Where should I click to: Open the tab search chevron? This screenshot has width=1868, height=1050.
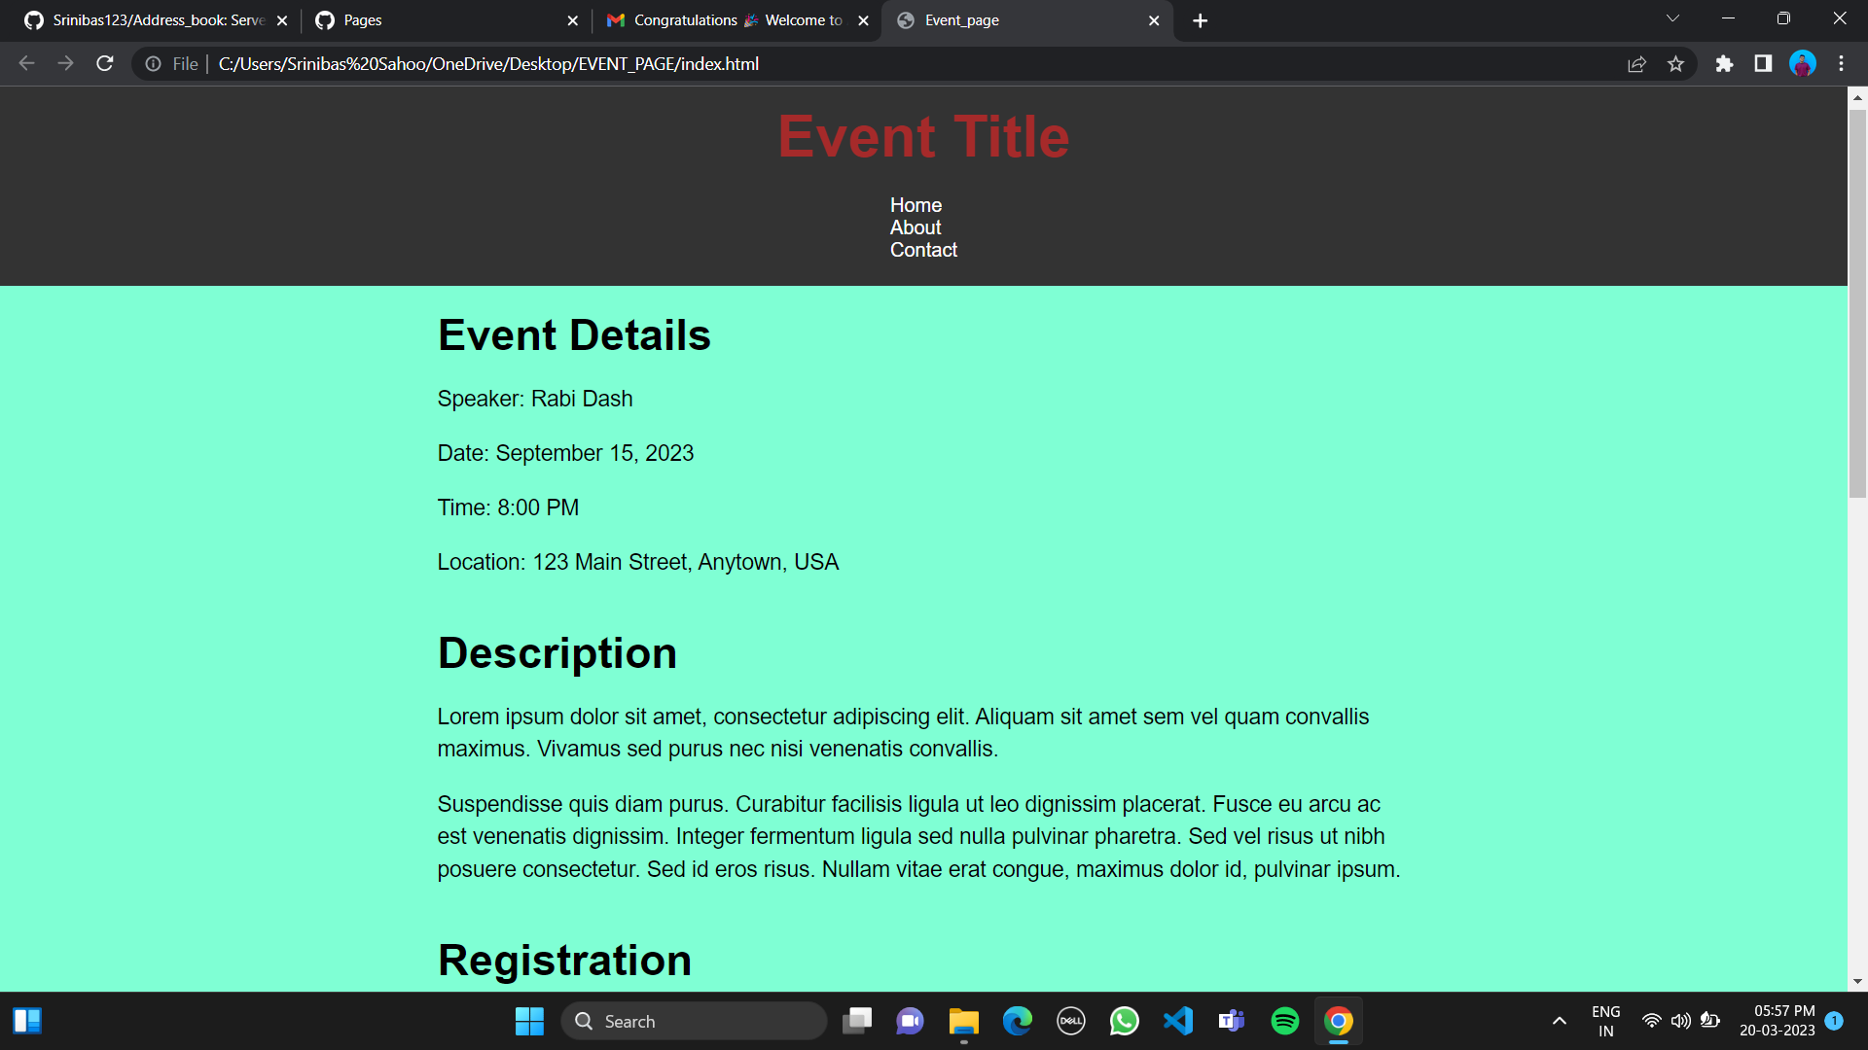(1671, 17)
